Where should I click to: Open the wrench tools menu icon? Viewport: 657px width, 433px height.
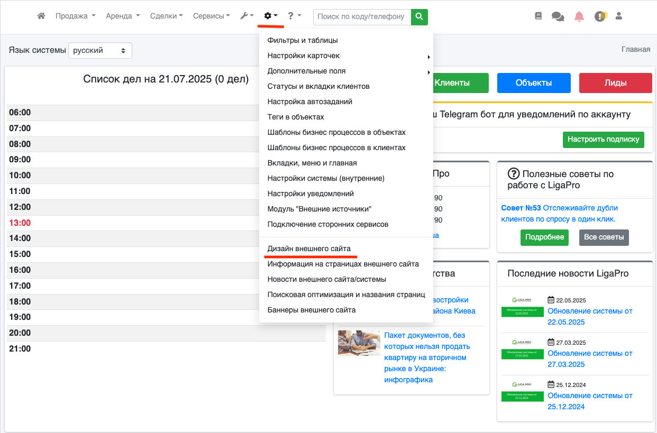tap(247, 16)
